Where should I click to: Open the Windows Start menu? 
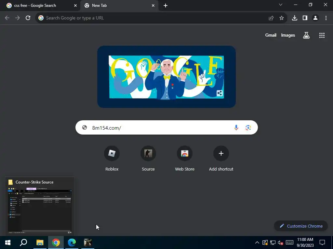point(8,243)
